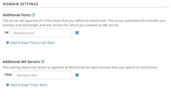Remove the +a host entry with the X
This screenshot has width=171, height=99.
coord(77,33)
